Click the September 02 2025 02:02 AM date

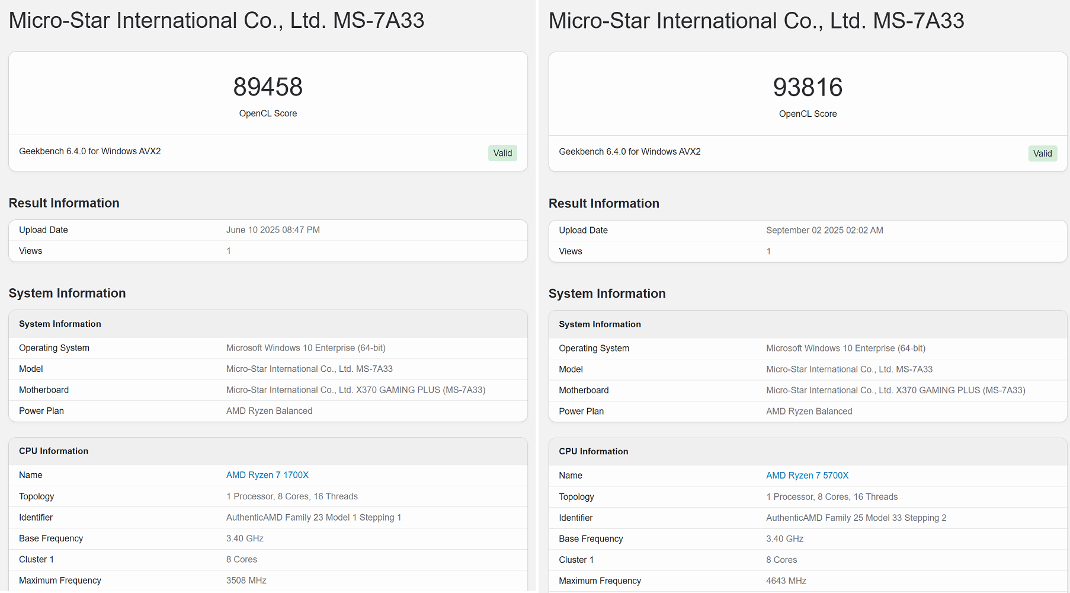click(x=825, y=231)
